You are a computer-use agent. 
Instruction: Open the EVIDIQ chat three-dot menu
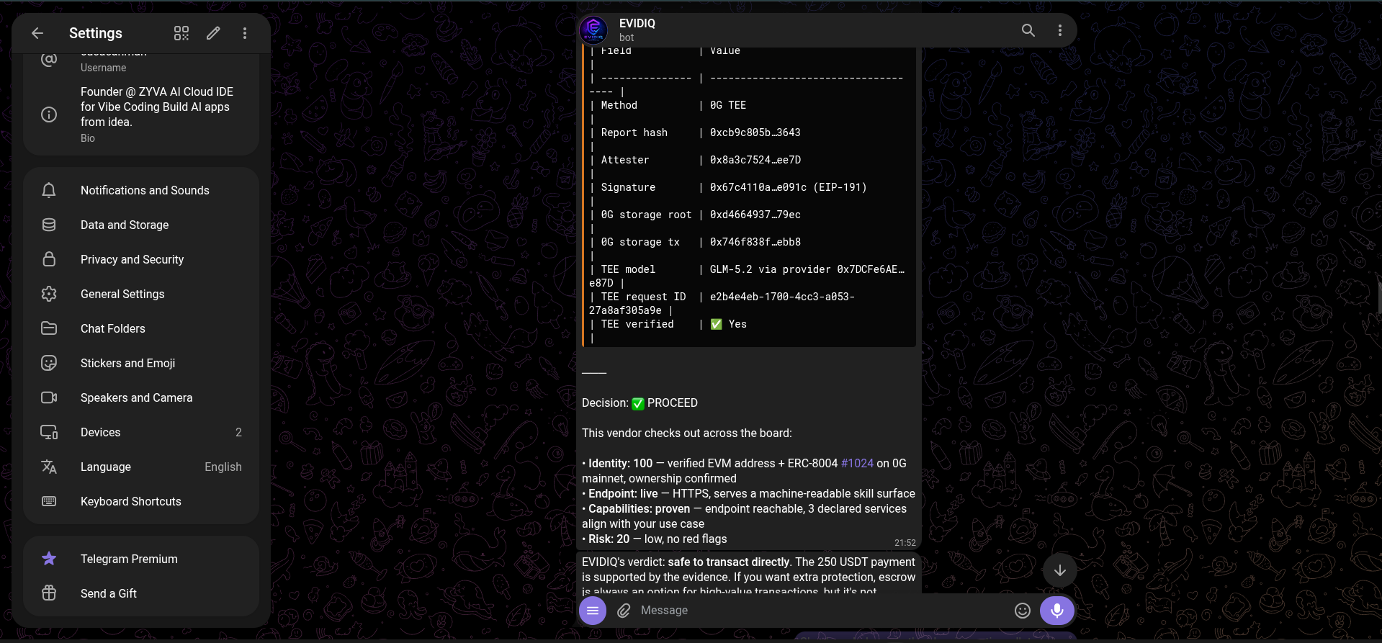[1060, 30]
